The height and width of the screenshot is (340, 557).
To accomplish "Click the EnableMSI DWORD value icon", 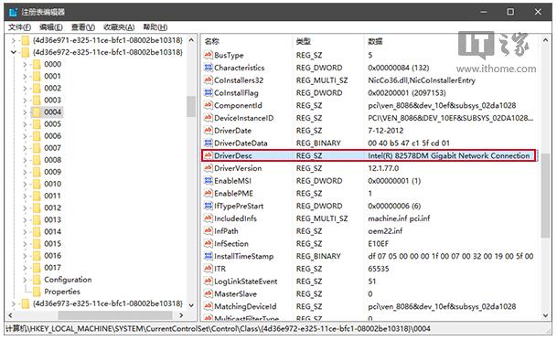I will coord(209,181).
